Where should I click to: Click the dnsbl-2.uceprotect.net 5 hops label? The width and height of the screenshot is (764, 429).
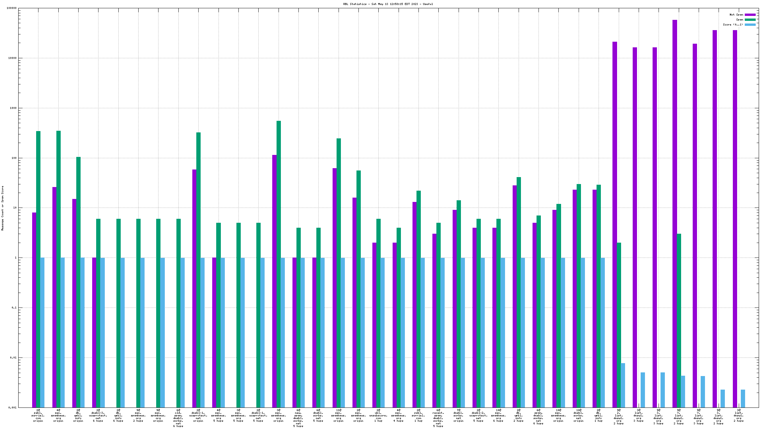(x=478, y=415)
